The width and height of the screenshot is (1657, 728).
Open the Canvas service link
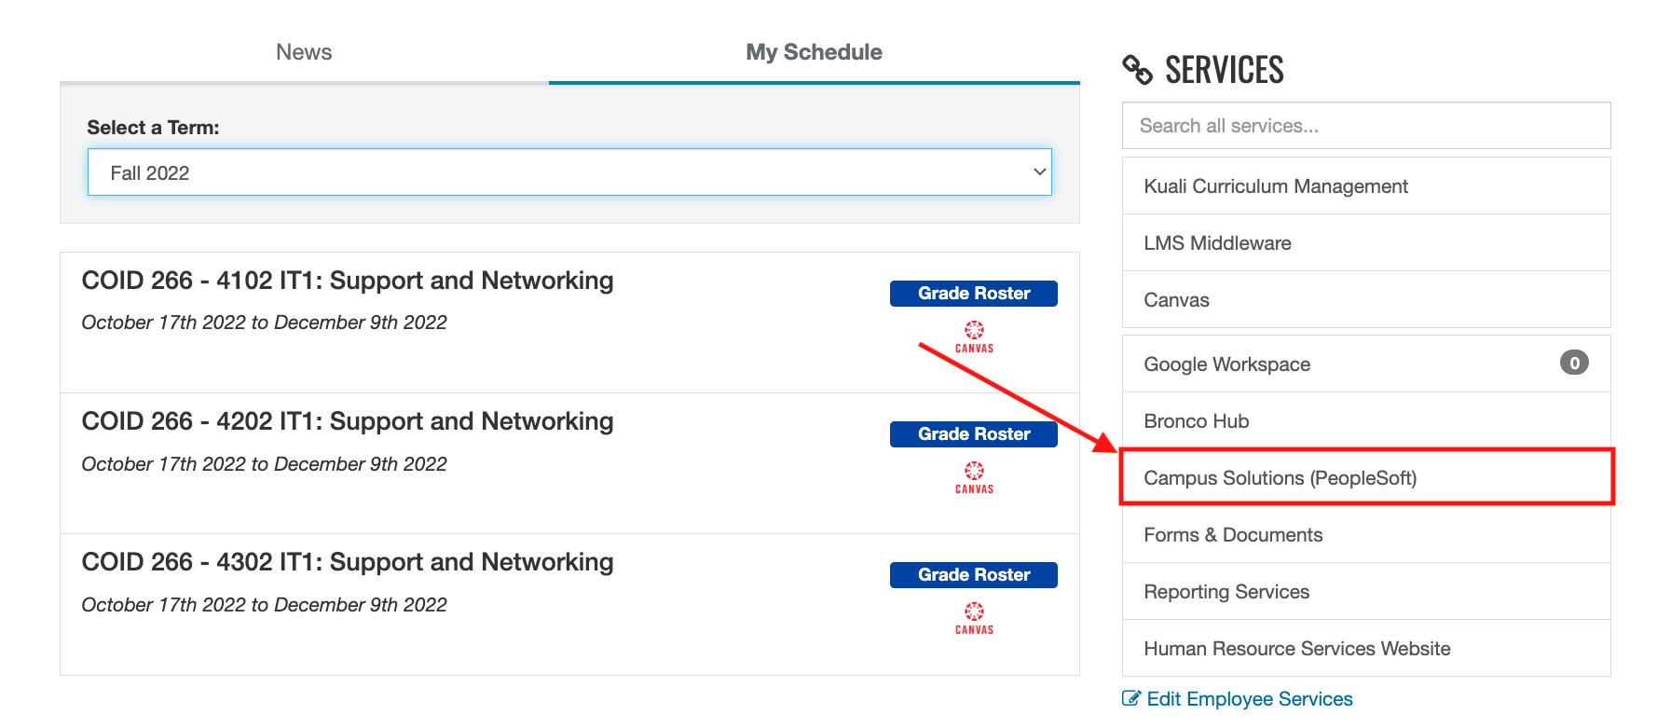point(1366,300)
